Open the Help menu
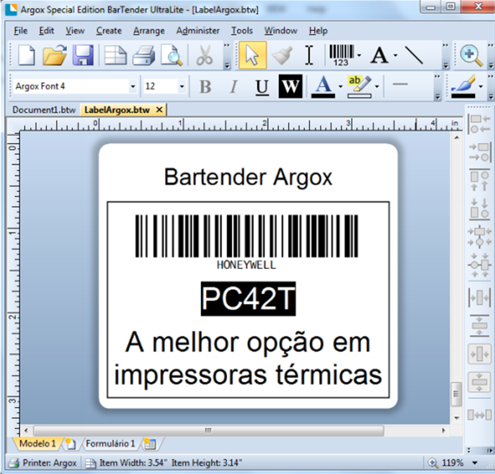The image size is (495, 474). tap(318, 30)
